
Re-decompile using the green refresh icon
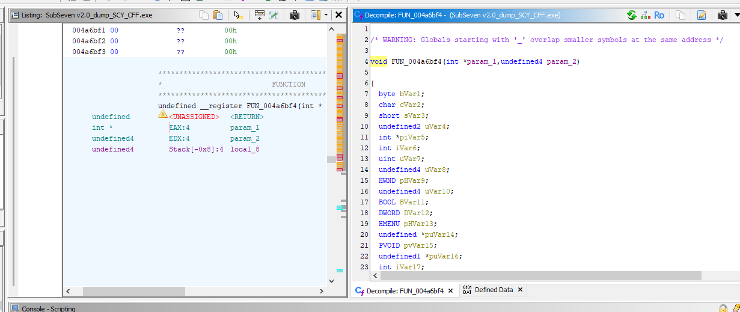coord(632,15)
